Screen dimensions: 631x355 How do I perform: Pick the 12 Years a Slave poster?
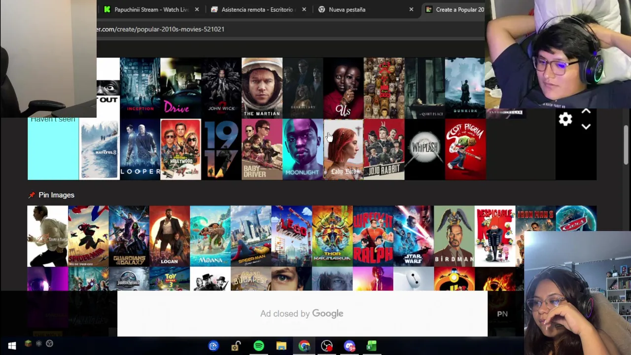pyautogui.click(x=47, y=236)
